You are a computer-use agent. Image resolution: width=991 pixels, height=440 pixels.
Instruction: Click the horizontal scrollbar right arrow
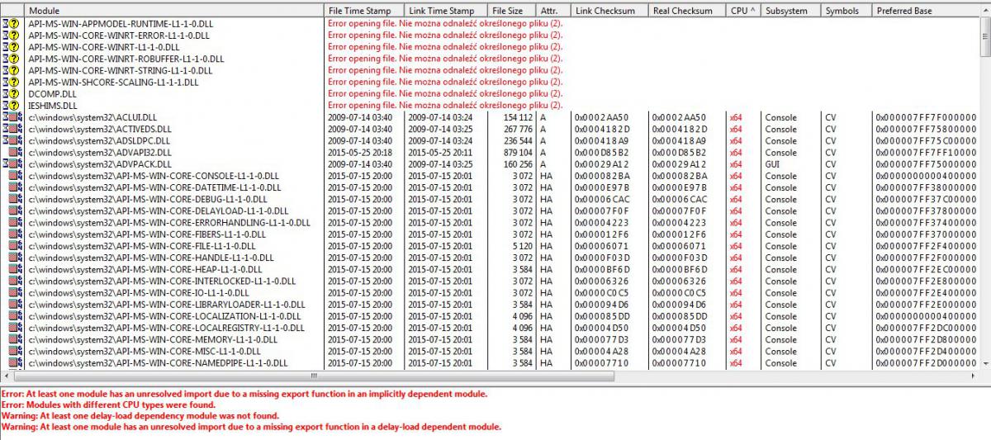tap(973, 376)
